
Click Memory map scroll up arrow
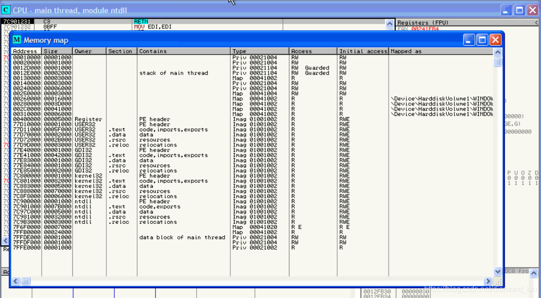[x=497, y=52]
